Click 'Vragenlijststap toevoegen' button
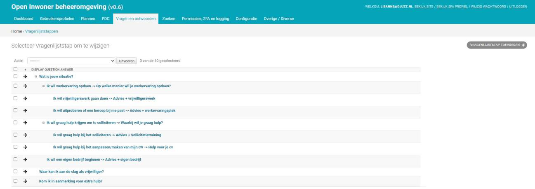 [497, 45]
